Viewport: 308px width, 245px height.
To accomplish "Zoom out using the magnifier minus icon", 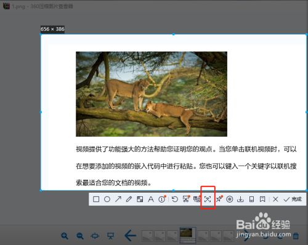I will click(80, 236).
